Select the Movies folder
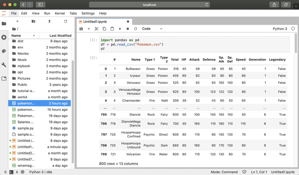This screenshot has width=299, height=175. point(40,53)
